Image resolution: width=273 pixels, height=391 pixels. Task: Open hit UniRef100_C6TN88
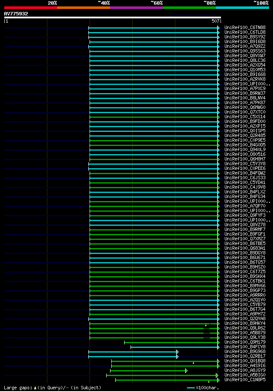(x=245, y=27)
